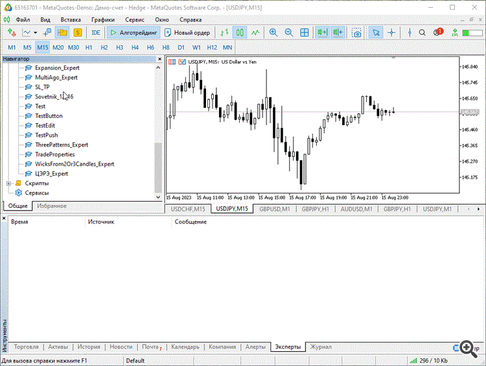Screen dimensions: 486x366
Task: Toggle chart auto scroll icon
Action: [322, 32]
